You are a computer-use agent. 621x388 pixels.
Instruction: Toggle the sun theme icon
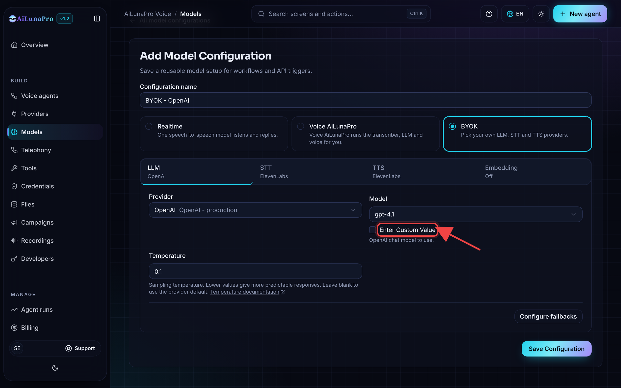[x=541, y=14]
